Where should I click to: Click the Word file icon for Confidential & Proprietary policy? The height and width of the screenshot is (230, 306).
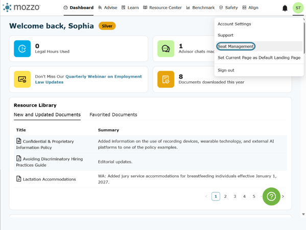(x=19, y=141)
